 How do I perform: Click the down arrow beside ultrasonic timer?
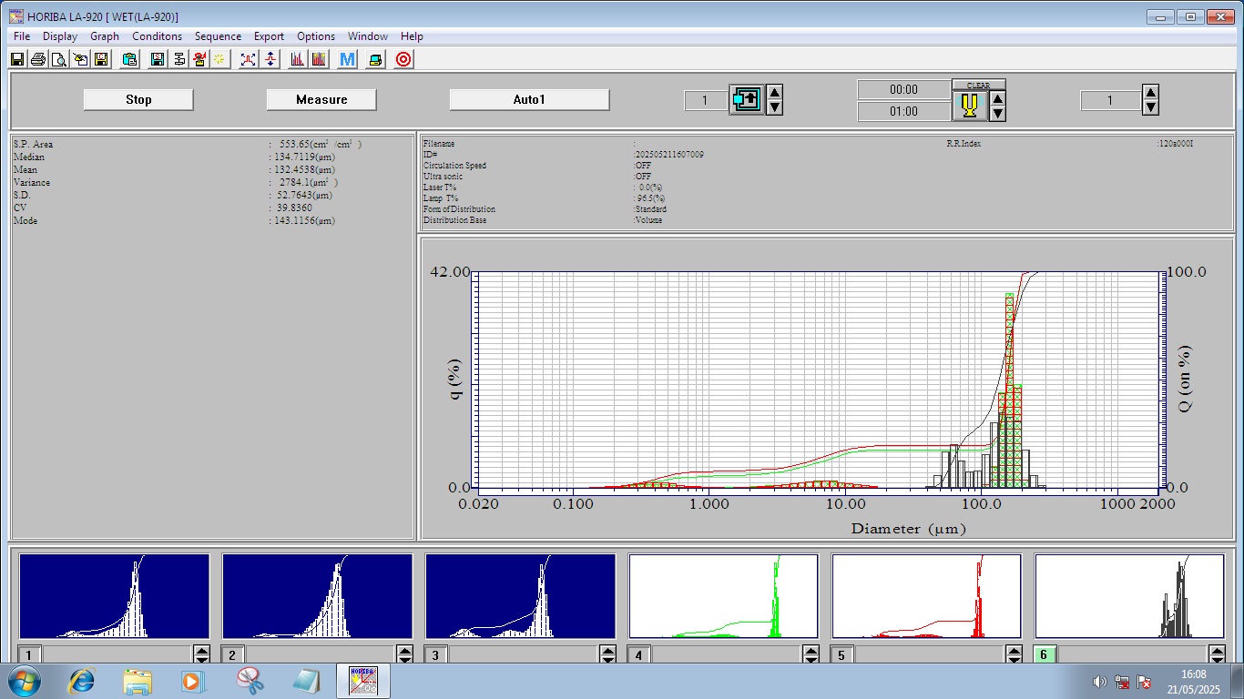click(x=996, y=114)
